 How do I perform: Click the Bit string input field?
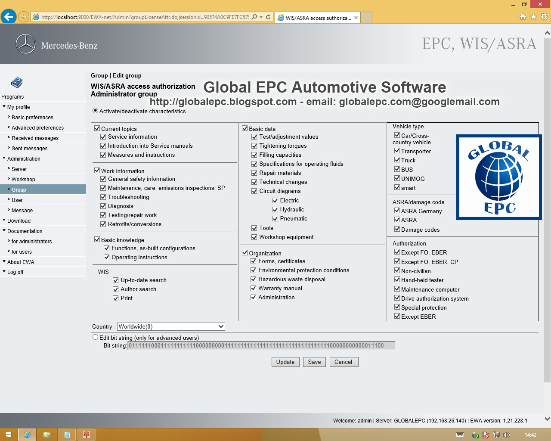tap(261, 345)
